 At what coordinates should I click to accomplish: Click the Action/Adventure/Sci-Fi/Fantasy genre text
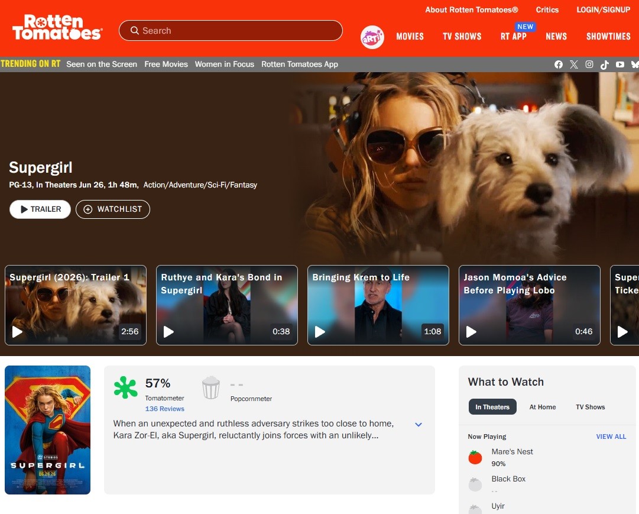(200, 185)
